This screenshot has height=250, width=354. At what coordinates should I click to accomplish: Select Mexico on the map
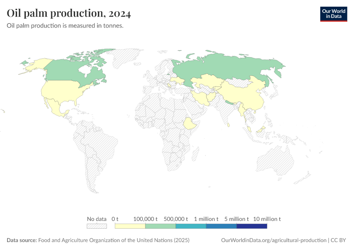point(55,108)
